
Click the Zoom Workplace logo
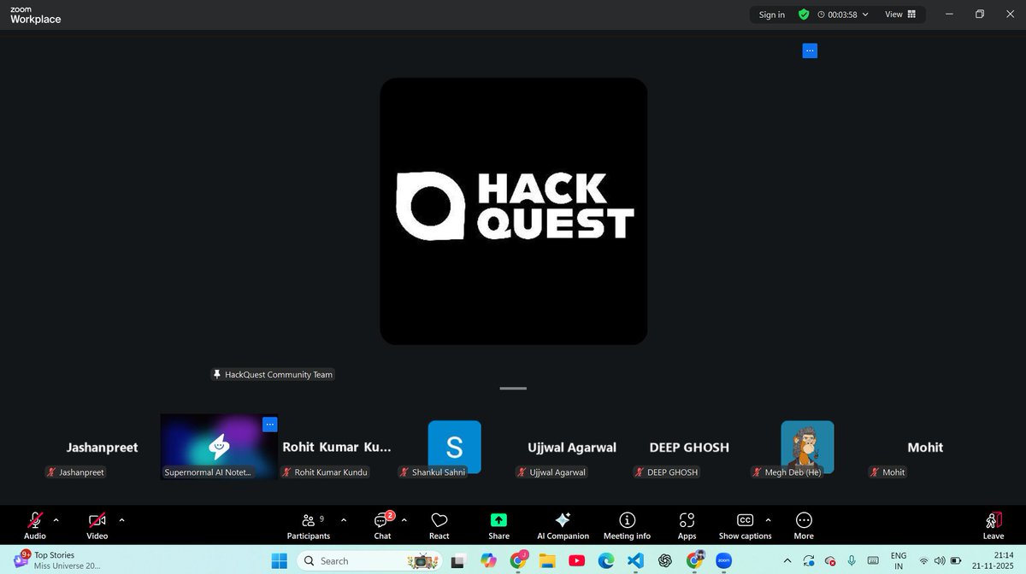35,15
